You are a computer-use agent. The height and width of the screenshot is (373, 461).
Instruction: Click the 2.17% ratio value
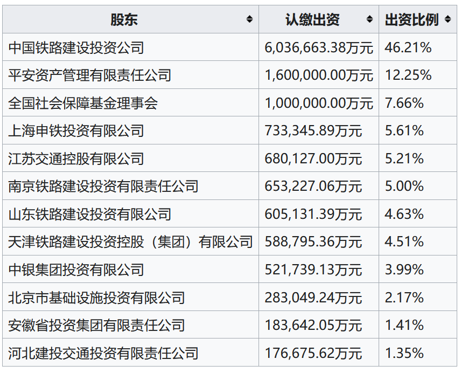[x=404, y=298]
